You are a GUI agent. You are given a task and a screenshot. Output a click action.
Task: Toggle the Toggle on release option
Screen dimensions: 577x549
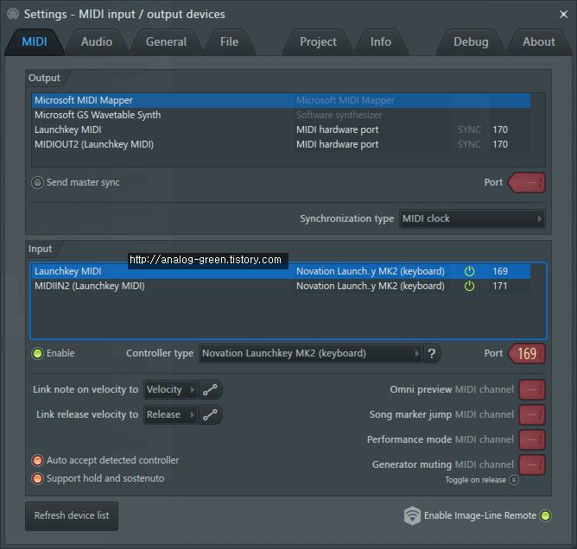514,480
